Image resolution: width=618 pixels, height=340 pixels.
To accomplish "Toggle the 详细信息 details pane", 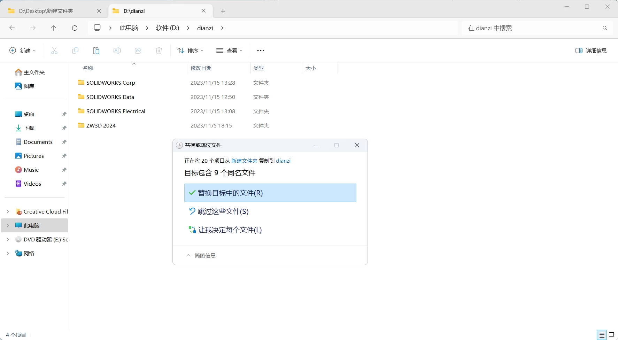I will coord(591,51).
